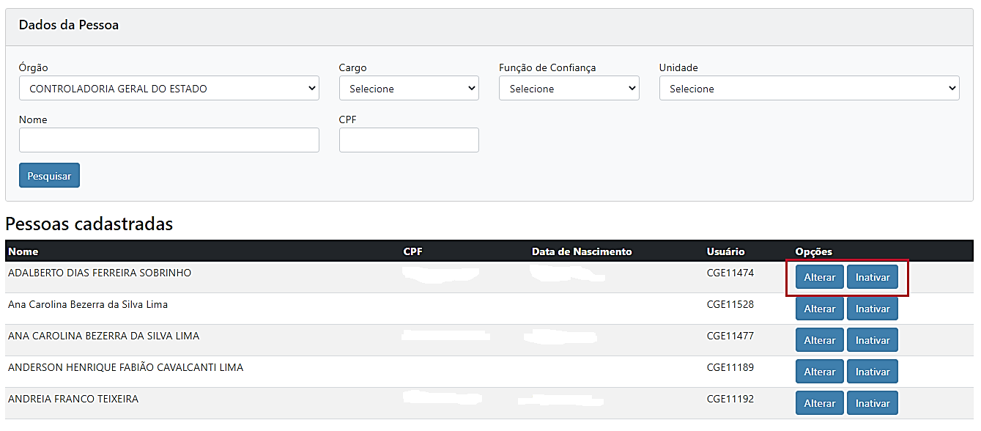This screenshot has width=981, height=431.
Task: Click the Nome column header
Action: coord(23,251)
